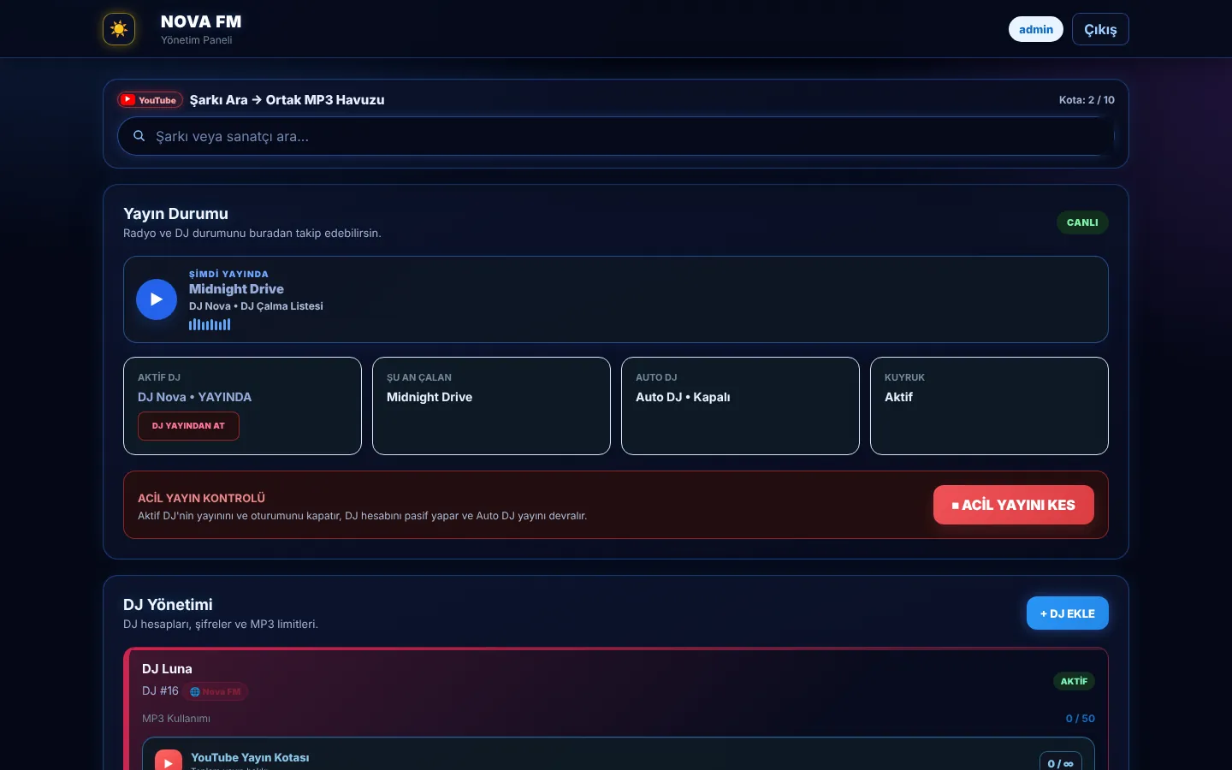Click the DJ Yönetimi section heading
Viewport: 1232px width, 770px height.
point(168,605)
